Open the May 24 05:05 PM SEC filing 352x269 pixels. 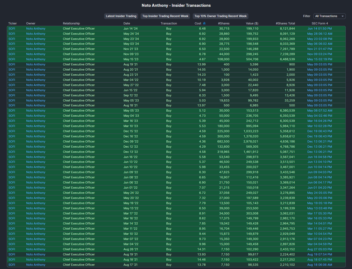point(320,193)
